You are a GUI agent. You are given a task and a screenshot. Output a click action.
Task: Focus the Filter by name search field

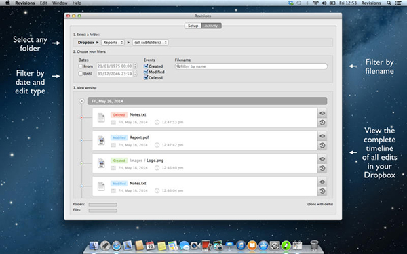click(251, 66)
